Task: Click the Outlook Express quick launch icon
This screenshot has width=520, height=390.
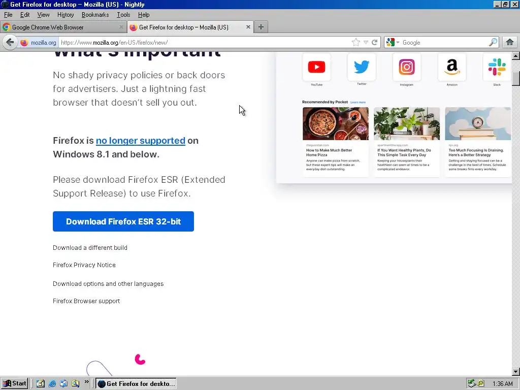Action: (x=63, y=383)
